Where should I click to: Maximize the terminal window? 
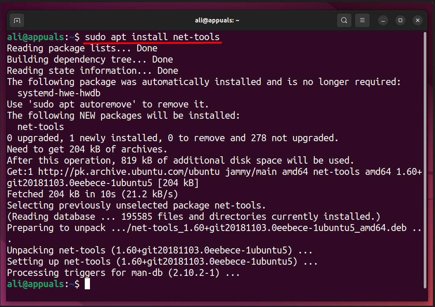tap(400, 20)
